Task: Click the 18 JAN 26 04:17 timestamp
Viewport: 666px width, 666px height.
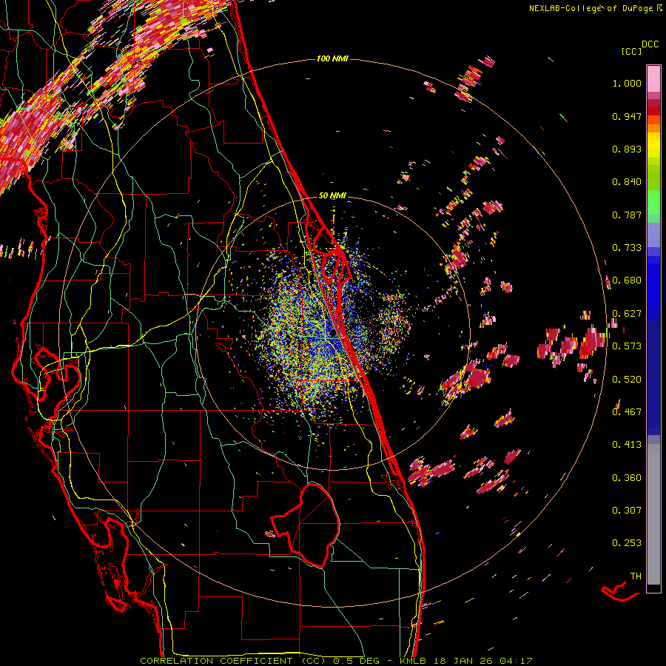Action: (x=483, y=661)
